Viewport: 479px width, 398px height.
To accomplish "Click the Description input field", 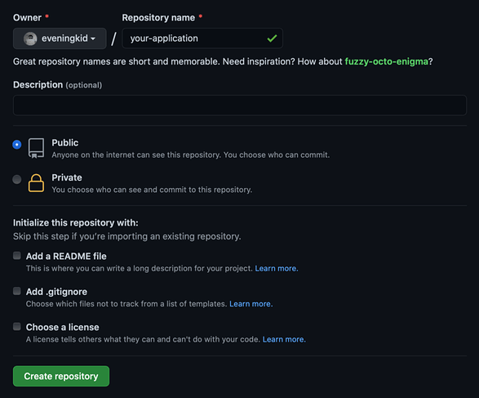I will tap(240, 105).
